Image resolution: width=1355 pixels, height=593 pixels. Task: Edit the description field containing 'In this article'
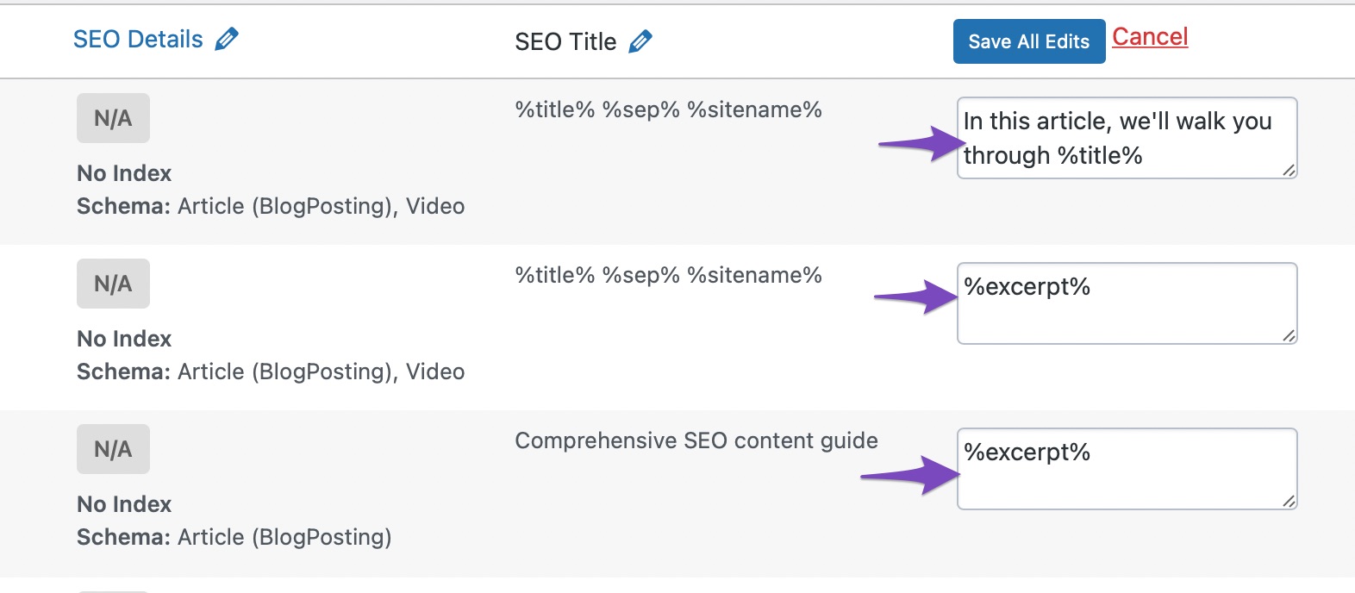point(1127,138)
